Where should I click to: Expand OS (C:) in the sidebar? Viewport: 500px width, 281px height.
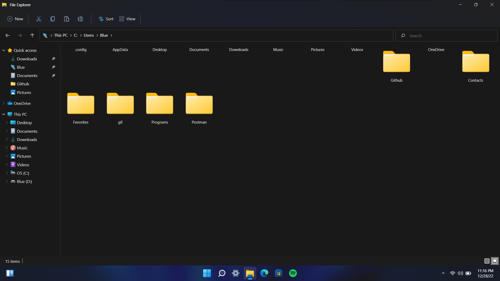(x=7, y=173)
